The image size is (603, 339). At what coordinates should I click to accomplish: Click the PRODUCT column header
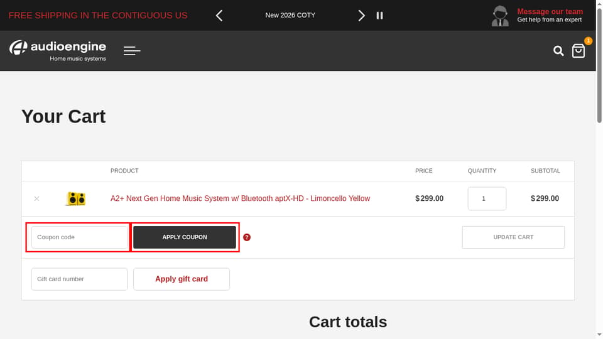coord(124,171)
